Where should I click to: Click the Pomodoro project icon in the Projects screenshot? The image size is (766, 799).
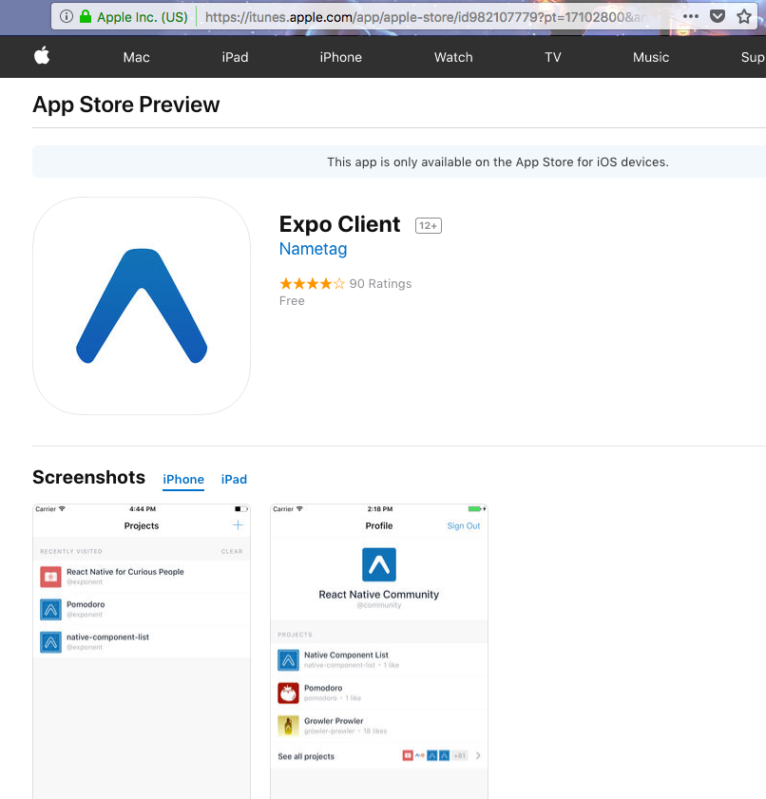(x=50, y=609)
